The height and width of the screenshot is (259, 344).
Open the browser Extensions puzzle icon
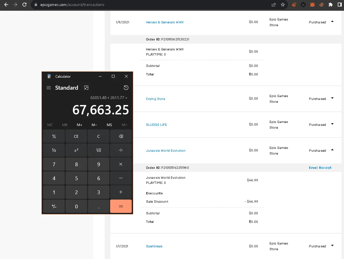pos(330,5)
